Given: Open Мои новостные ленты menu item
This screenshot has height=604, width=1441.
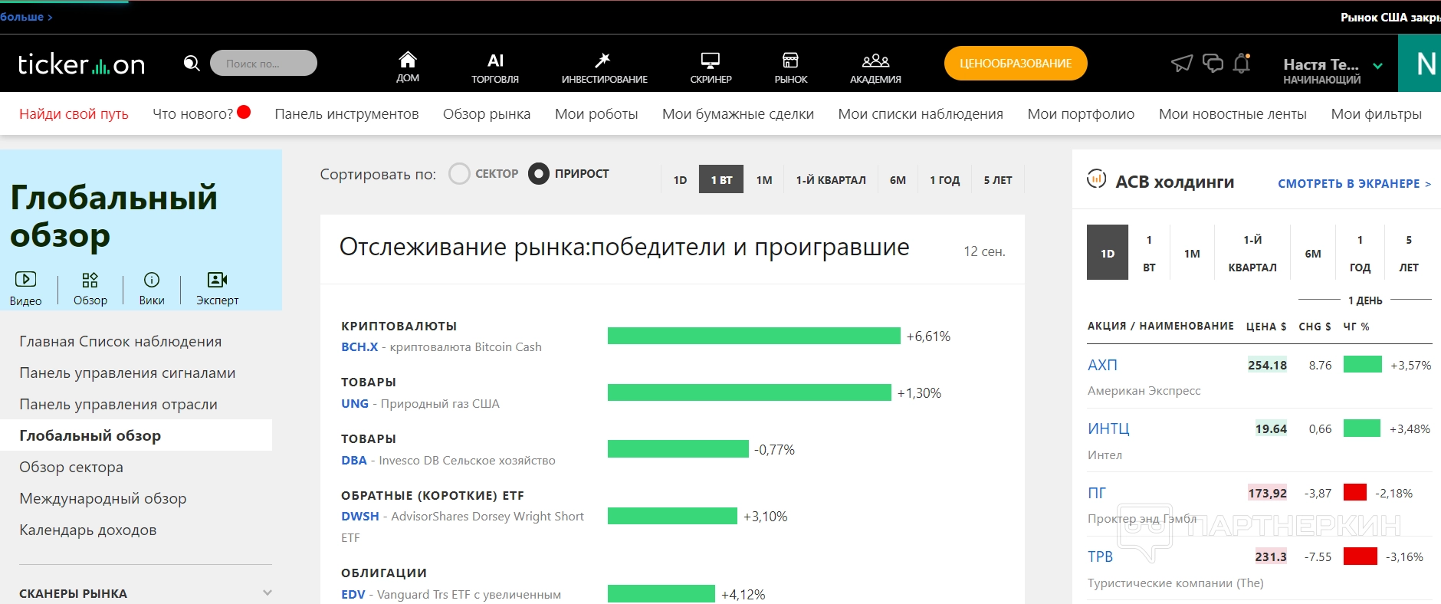Looking at the screenshot, I should [1233, 113].
